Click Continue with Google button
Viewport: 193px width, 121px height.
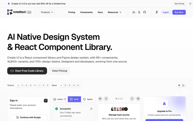click(29, 117)
